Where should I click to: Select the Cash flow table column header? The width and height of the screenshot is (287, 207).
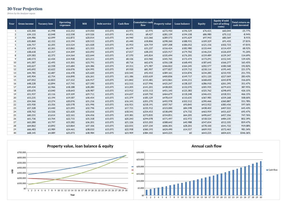point(123,24)
